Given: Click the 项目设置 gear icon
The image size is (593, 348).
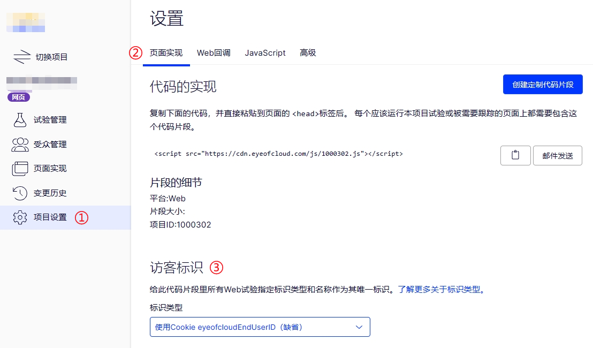Looking at the screenshot, I should tap(20, 217).
